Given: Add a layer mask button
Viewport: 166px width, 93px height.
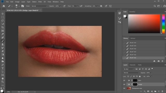Looking at the screenshot, I should pos(148,91).
